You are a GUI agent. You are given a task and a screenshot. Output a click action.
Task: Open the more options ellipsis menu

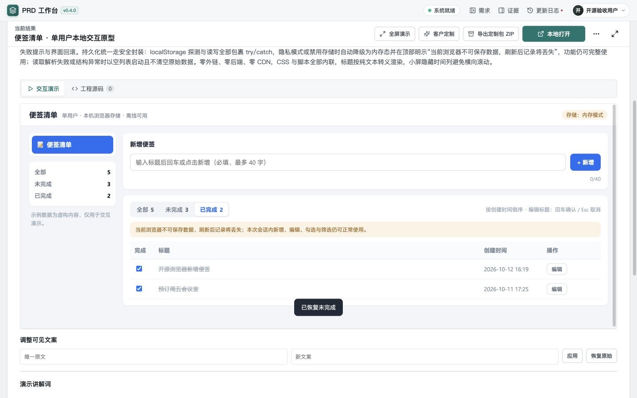point(596,34)
